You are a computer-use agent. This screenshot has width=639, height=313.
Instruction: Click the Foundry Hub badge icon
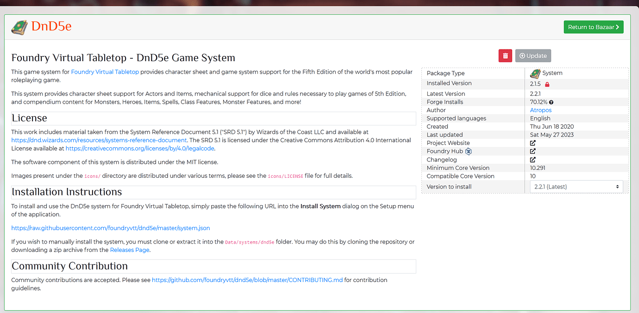[x=469, y=151]
